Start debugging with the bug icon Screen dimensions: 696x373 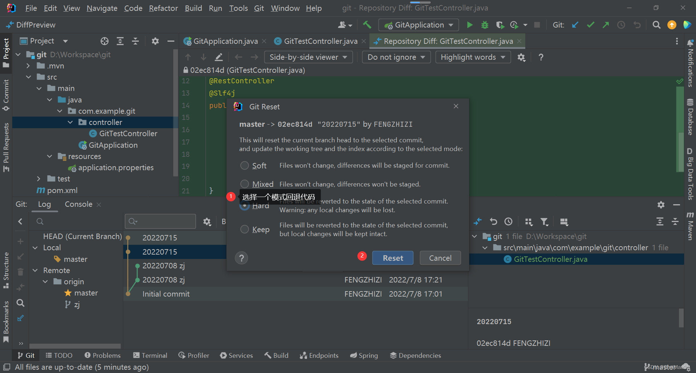pos(485,25)
